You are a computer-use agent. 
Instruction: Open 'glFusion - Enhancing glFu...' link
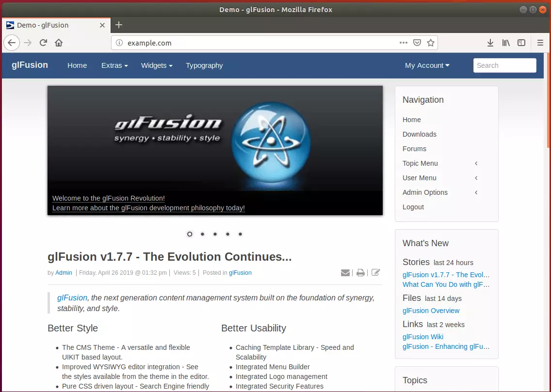click(446, 347)
